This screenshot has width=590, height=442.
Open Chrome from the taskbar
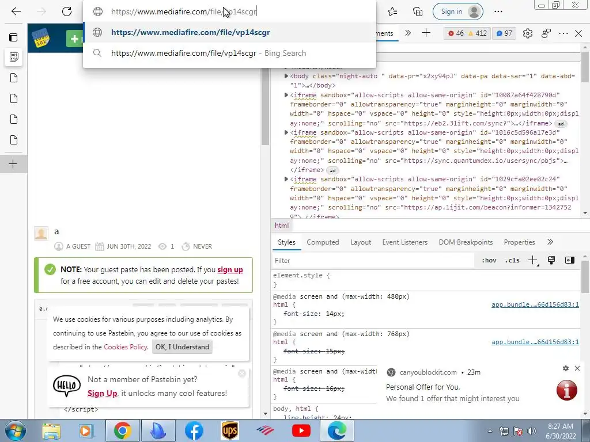point(122,430)
